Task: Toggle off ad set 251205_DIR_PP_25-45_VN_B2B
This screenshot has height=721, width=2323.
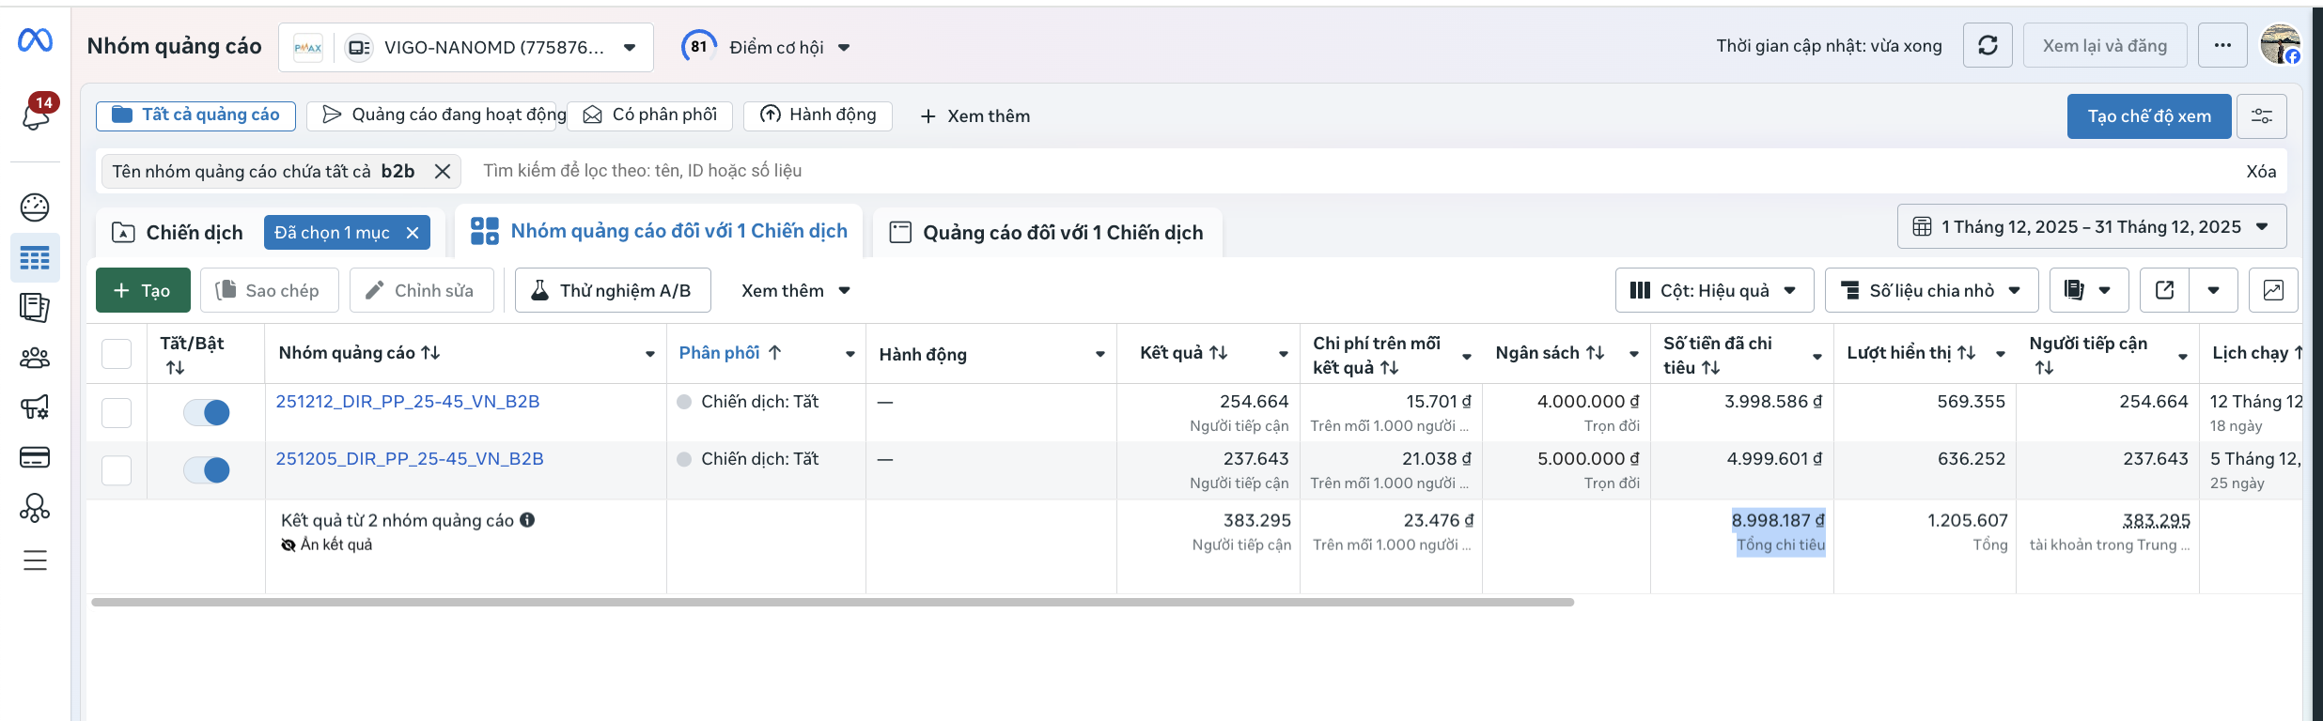Action: (207, 469)
